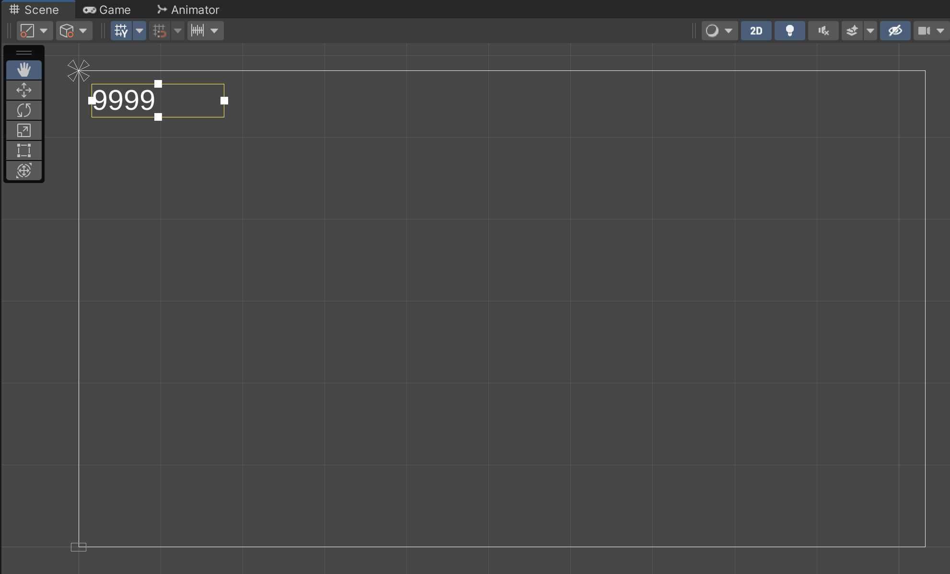Select the Rotate tool
This screenshot has width=950, height=574.
(x=23, y=110)
